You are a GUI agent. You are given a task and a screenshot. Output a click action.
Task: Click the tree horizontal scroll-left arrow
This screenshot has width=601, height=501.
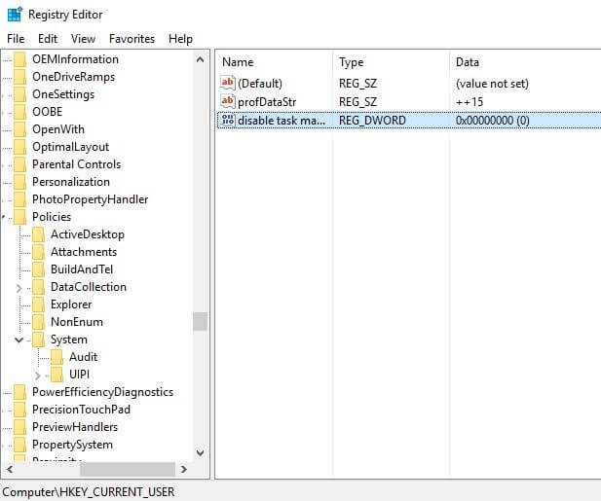point(10,469)
